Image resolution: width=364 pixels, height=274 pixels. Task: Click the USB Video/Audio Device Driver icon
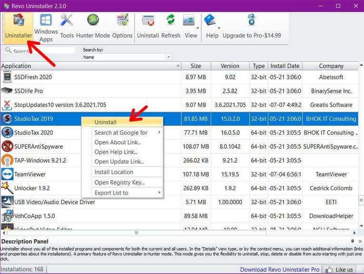tap(7, 202)
